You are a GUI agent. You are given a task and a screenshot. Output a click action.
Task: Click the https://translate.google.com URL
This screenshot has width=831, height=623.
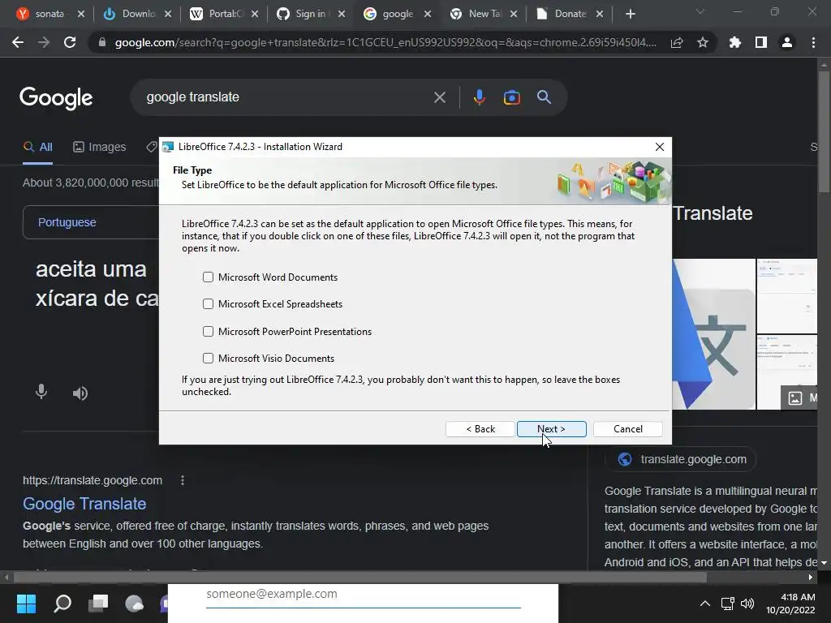point(93,480)
